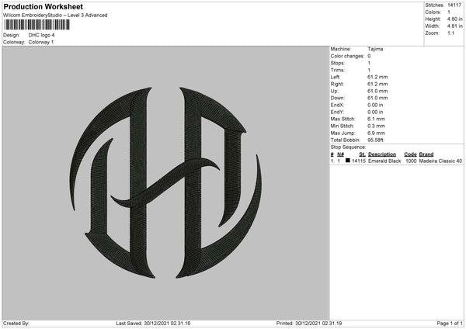Viewport: 466px width, 329px height.
Task: Click the Machine value Tajima
Action: click(375, 49)
